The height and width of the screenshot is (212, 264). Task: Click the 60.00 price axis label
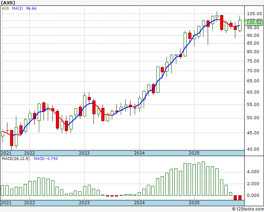pyautogui.click(x=253, y=92)
